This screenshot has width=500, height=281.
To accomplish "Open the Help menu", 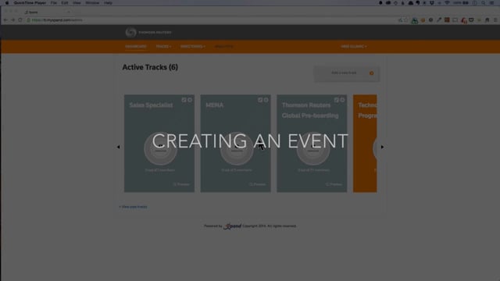I will tap(108, 3).
